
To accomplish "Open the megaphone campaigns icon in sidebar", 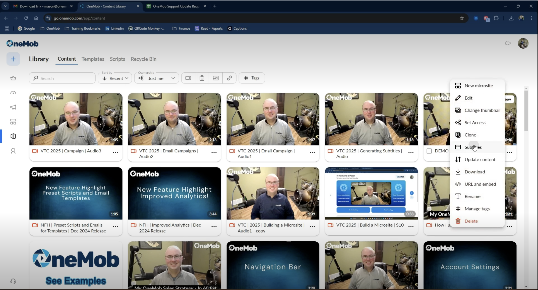I will click(x=13, y=107).
